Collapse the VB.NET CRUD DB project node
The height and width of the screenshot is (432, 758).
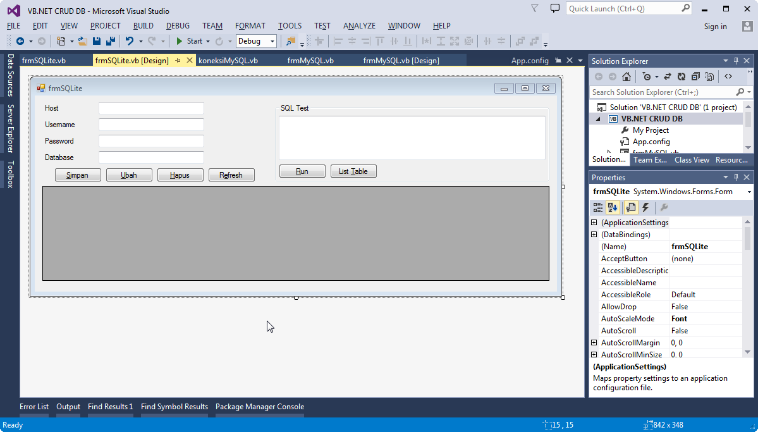(599, 118)
